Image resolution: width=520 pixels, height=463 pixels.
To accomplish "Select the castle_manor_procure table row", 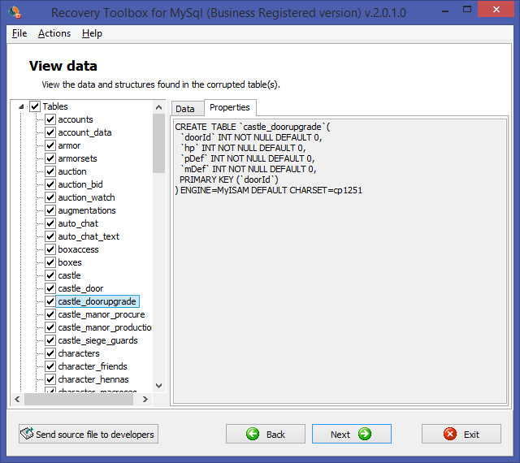I will click(x=102, y=314).
